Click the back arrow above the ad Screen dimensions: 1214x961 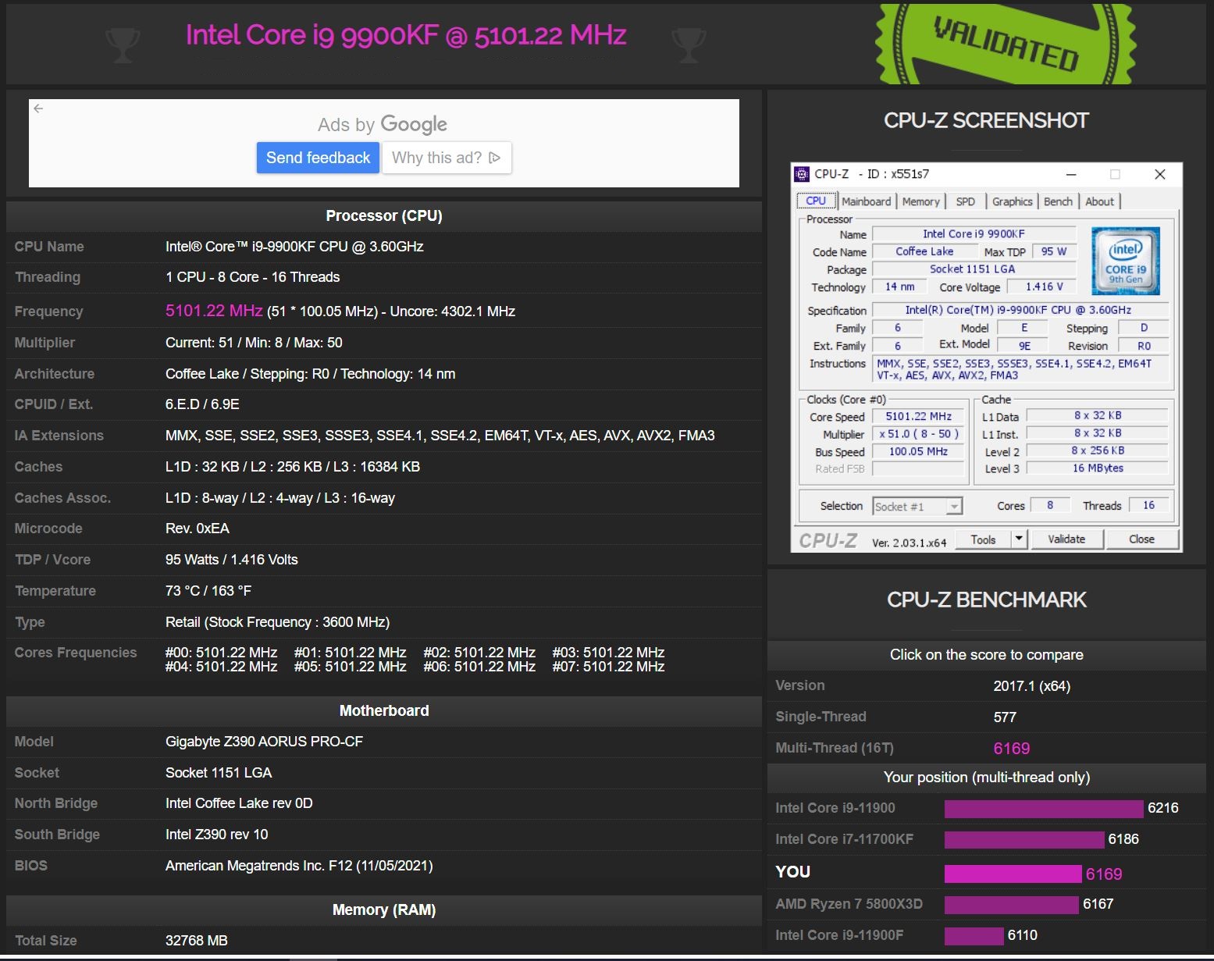click(x=38, y=109)
